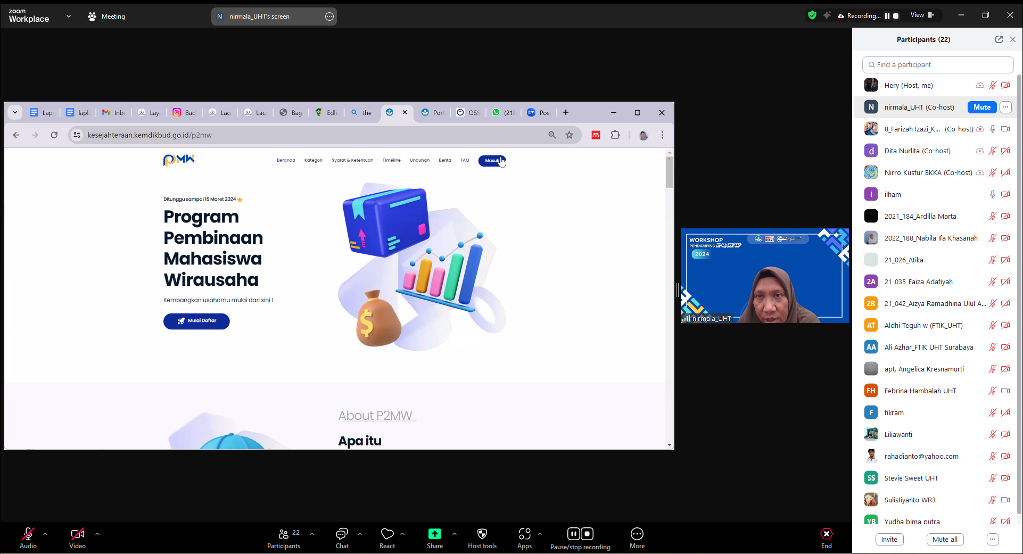Click the Mute all button
Screen dimensions: 1023x554
pyautogui.click(x=945, y=539)
